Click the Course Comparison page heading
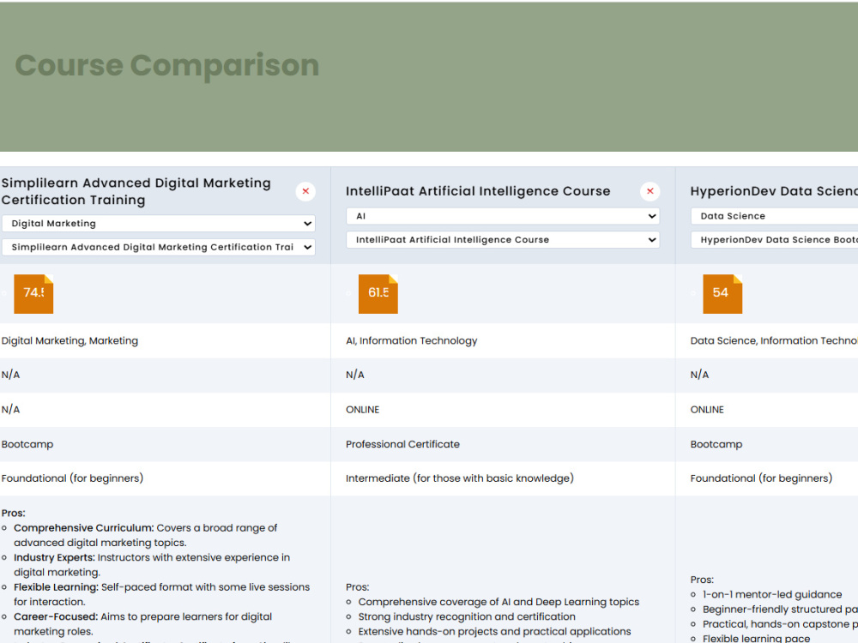The height and width of the screenshot is (643, 858). (x=167, y=66)
